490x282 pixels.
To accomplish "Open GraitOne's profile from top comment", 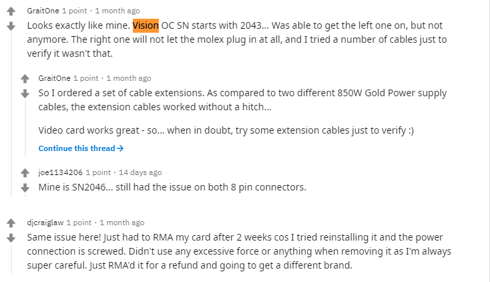I will pyautogui.click(x=43, y=11).
